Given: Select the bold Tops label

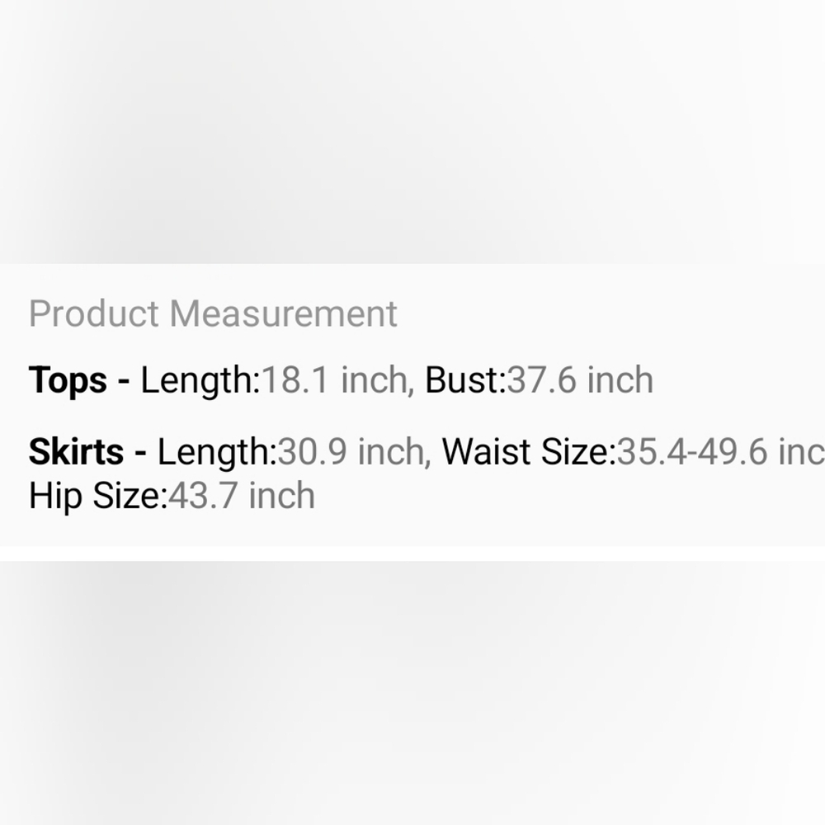Looking at the screenshot, I should click(68, 381).
